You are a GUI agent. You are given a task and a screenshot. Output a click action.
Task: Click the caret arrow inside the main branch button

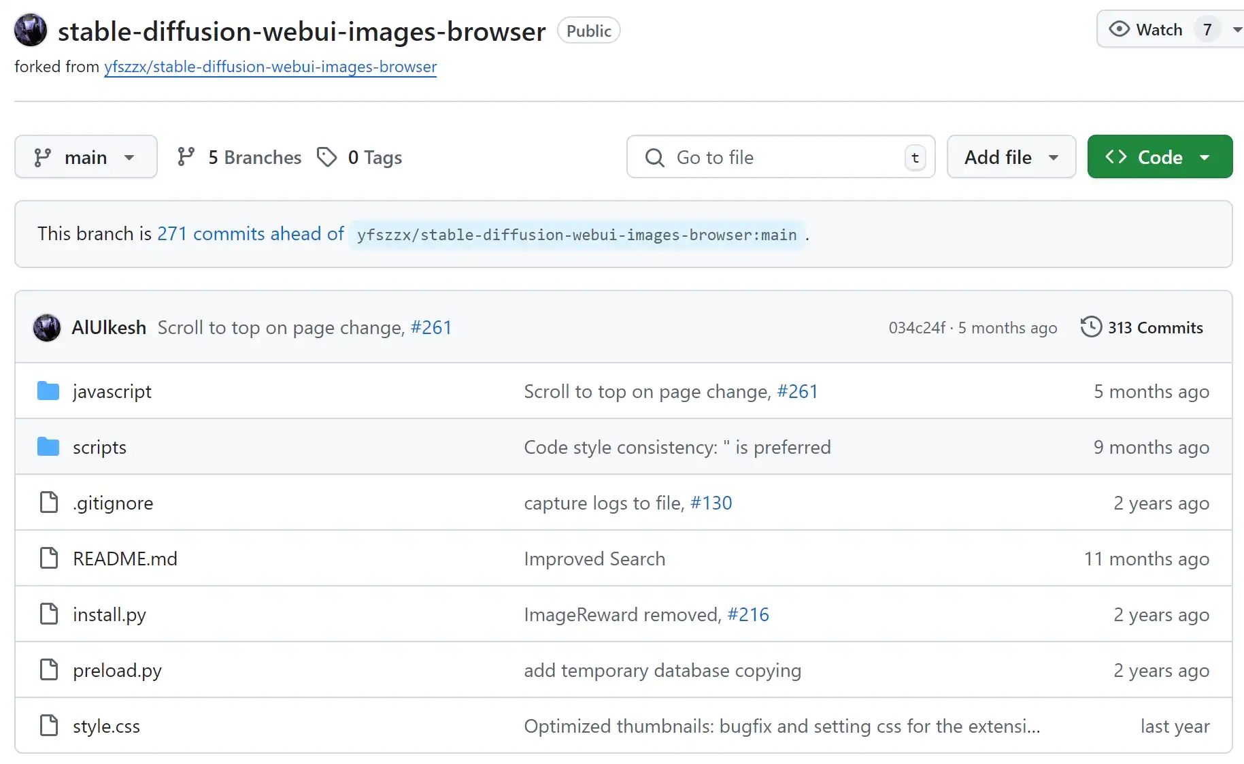[129, 158]
